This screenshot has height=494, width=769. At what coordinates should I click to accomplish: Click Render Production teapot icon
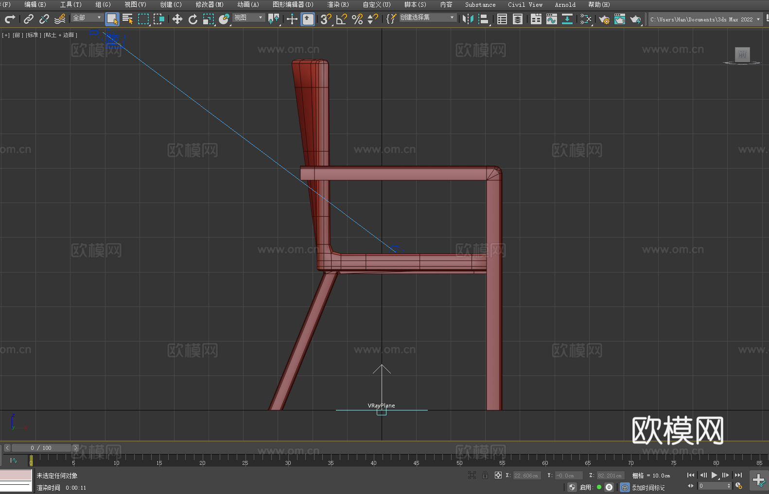tap(635, 19)
